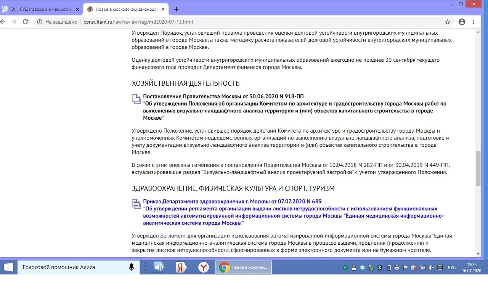Click the Alice voice assistant microphone
The height and width of the screenshot is (308, 488).
tap(132, 267)
